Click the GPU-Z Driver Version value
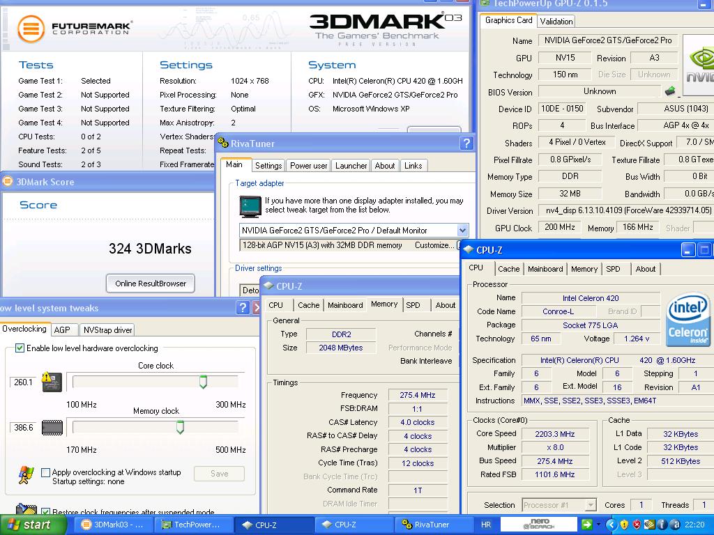 point(626,210)
